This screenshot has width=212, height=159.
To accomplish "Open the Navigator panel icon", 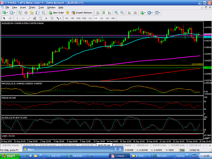I will 32,13.
